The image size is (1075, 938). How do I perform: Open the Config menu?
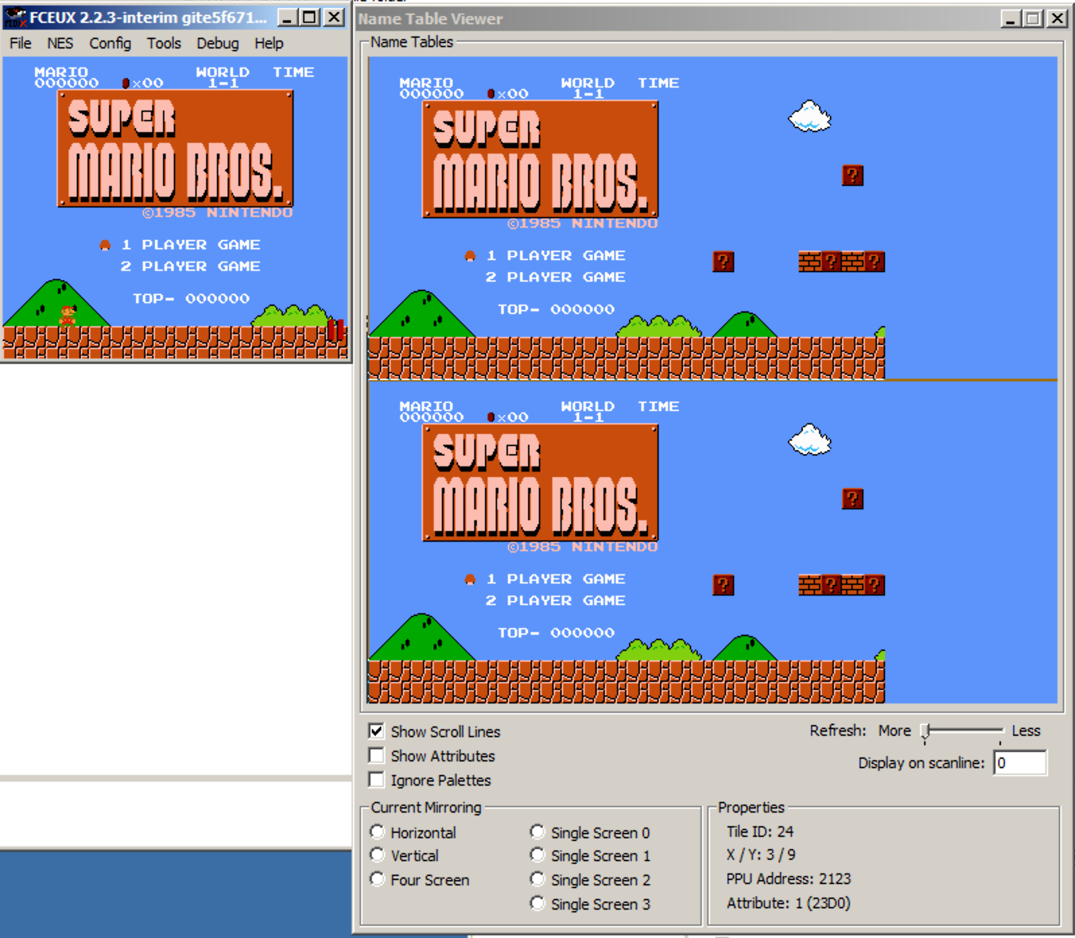point(110,43)
